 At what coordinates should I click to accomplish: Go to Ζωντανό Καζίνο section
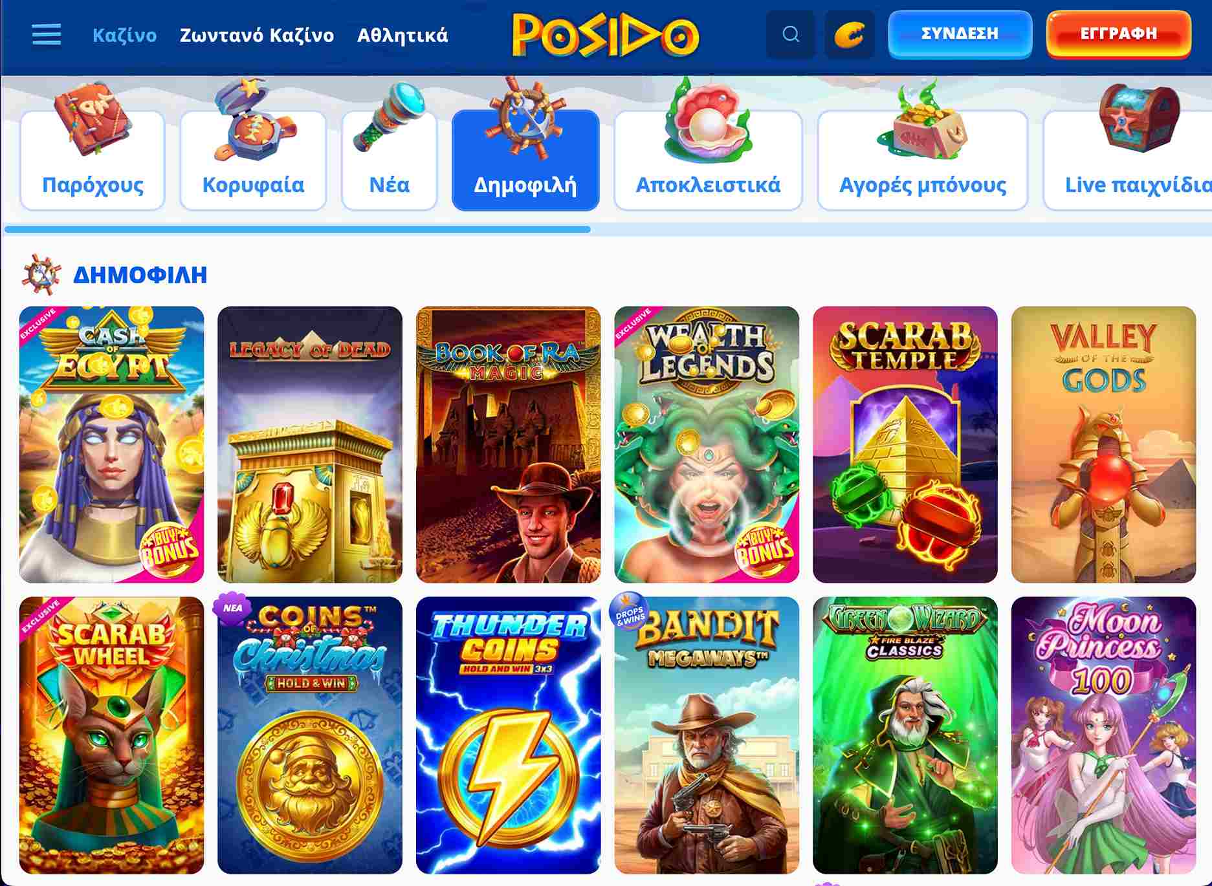pyautogui.click(x=257, y=35)
